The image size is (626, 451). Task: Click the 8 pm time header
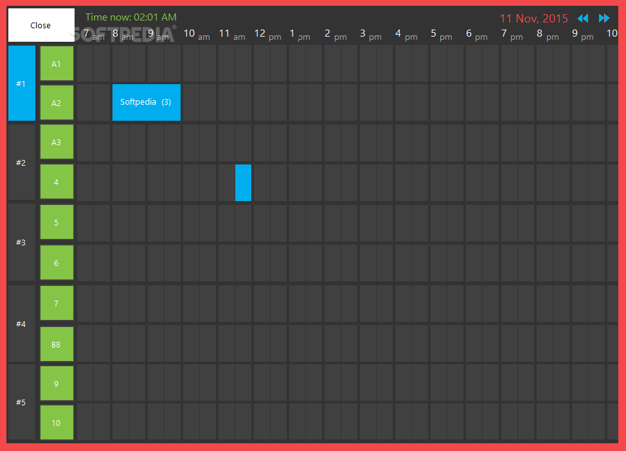point(548,35)
